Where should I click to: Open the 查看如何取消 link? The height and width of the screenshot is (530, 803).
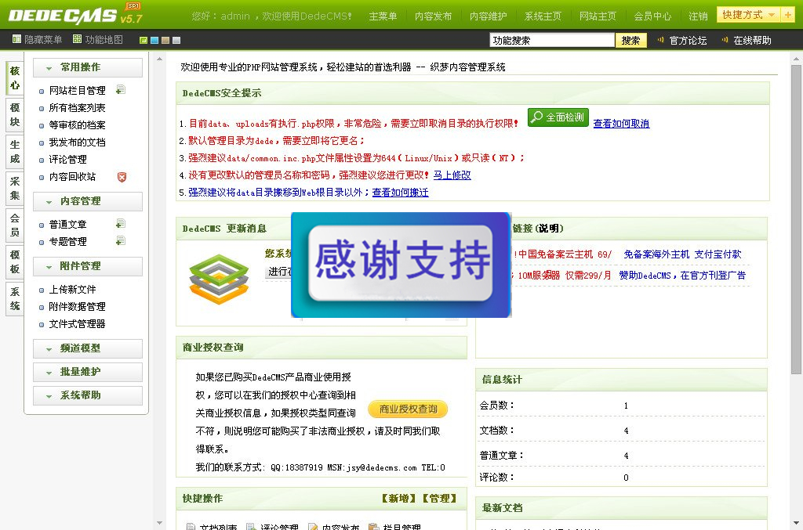[x=621, y=124]
